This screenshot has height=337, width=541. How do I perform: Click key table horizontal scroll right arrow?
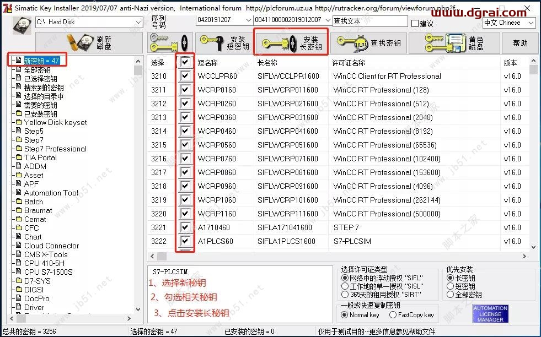[524, 257]
